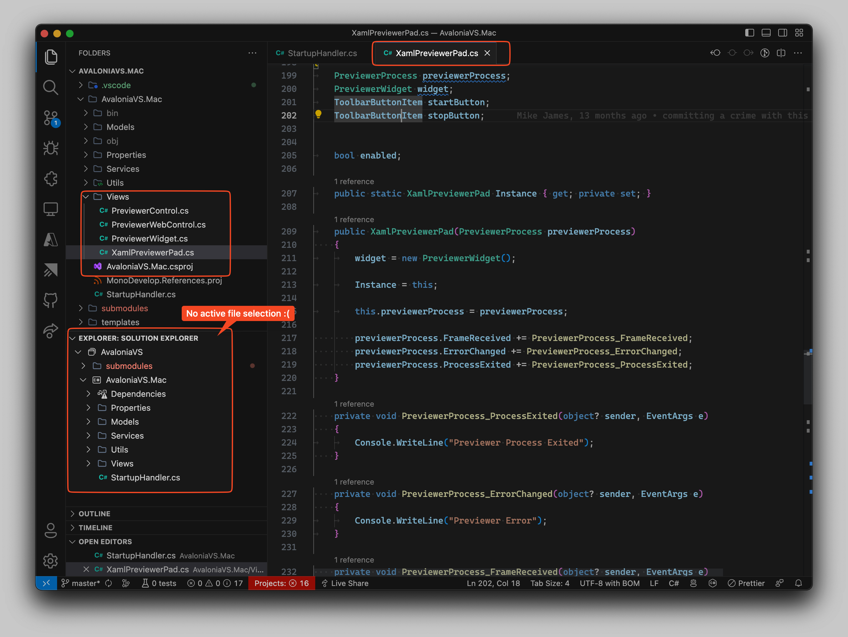The height and width of the screenshot is (637, 848).
Task: Open the Extensions view
Action: tap(51, 178)
